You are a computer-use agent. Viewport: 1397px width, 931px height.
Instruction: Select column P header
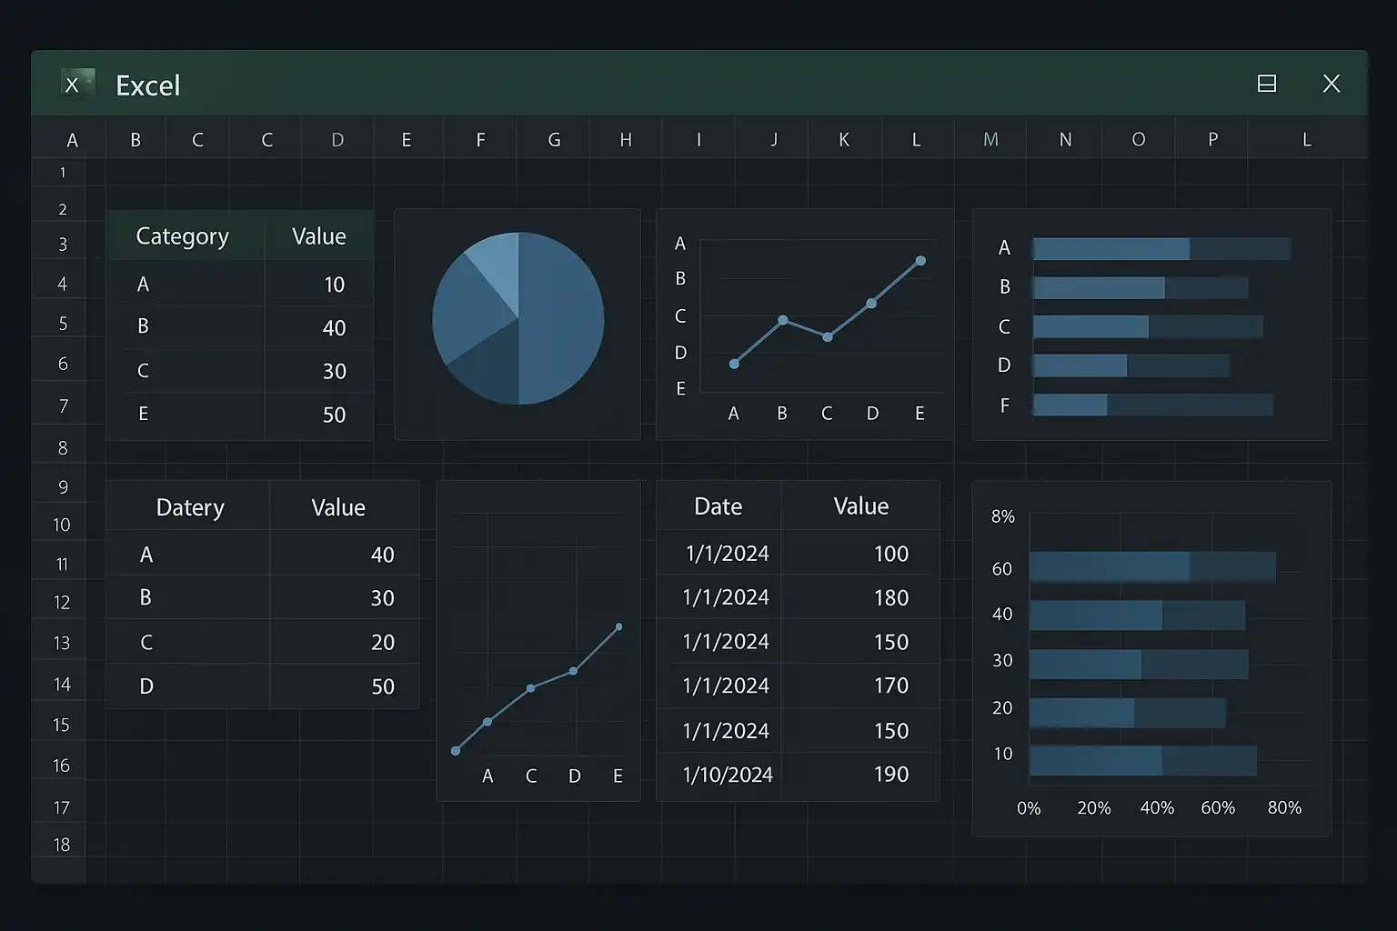coord(1211,140)
